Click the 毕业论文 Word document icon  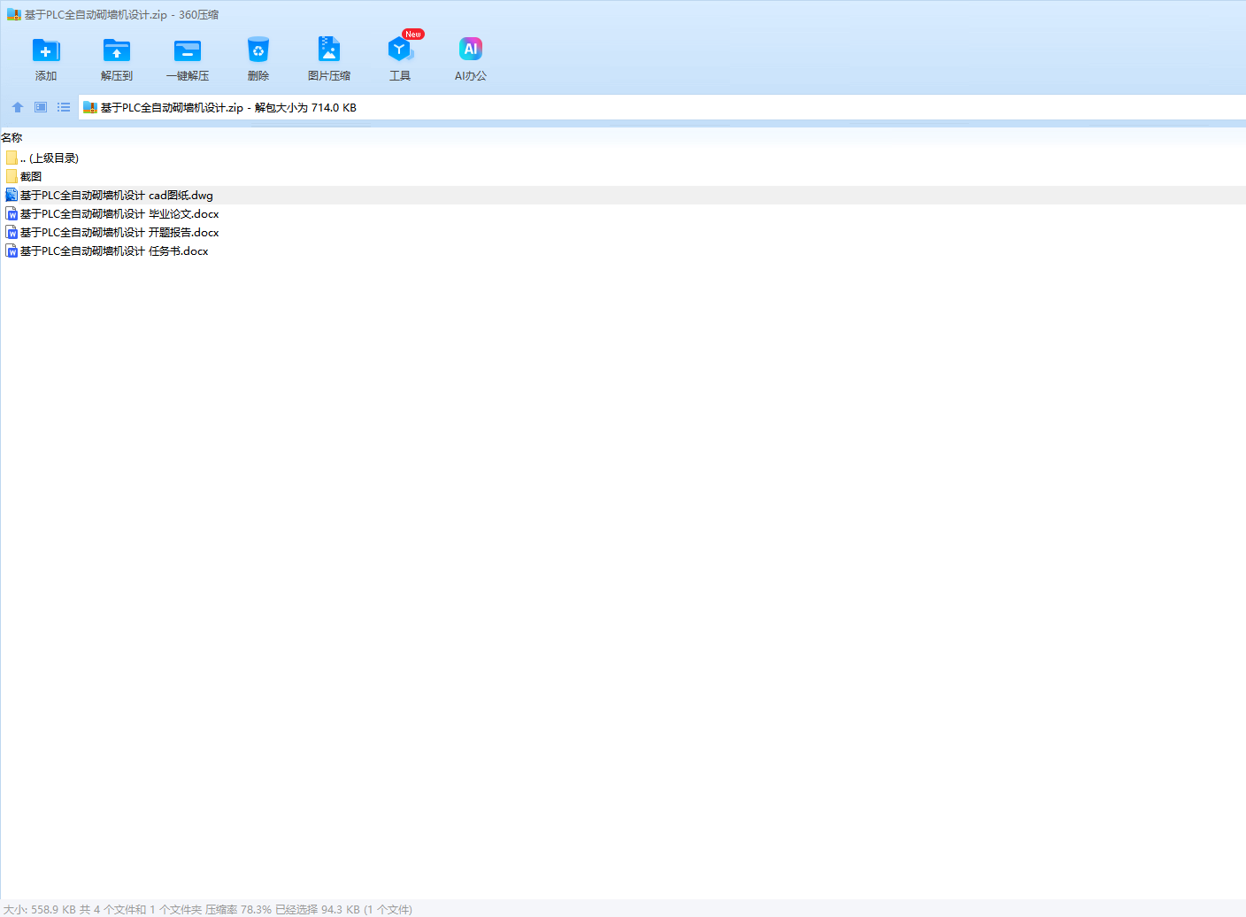[x=12, y=213]
